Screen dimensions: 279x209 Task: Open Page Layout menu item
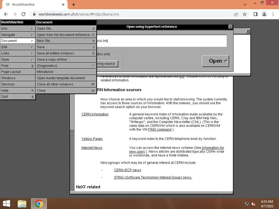pyautogui.click(x=18, y=72)
